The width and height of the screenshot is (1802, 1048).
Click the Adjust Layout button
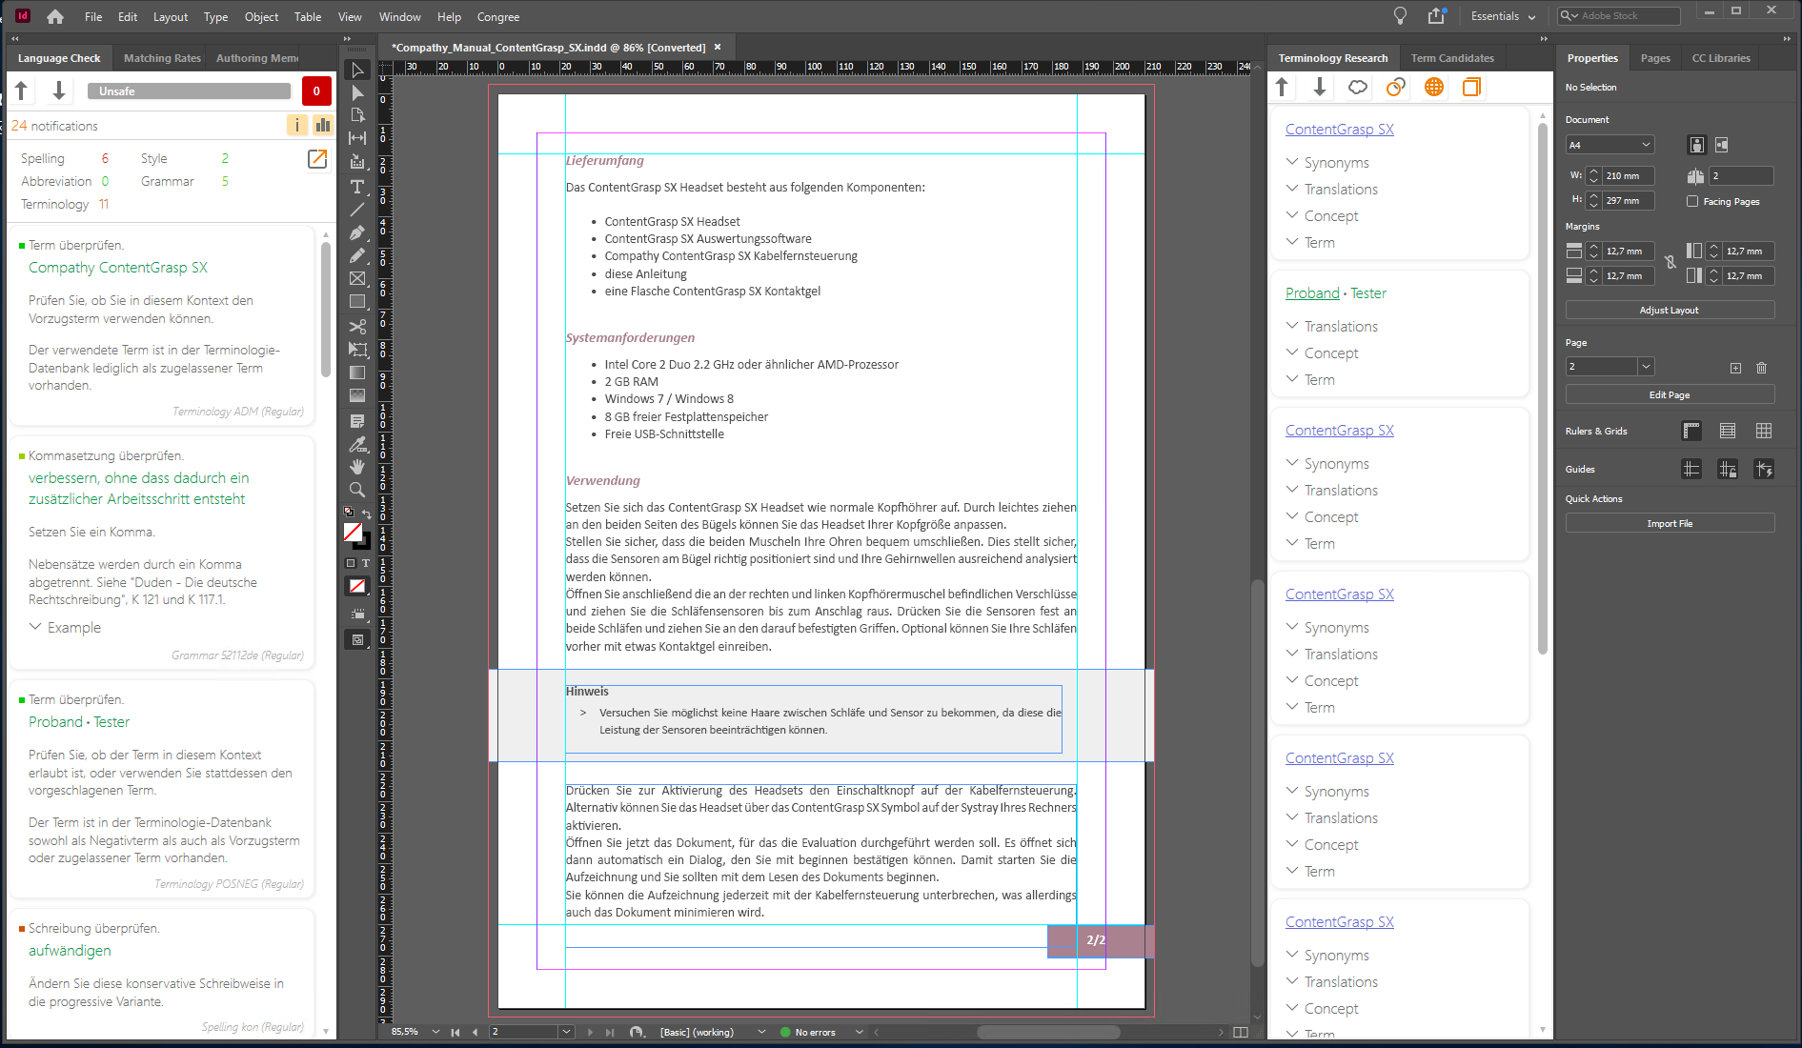click(1669, 311)
